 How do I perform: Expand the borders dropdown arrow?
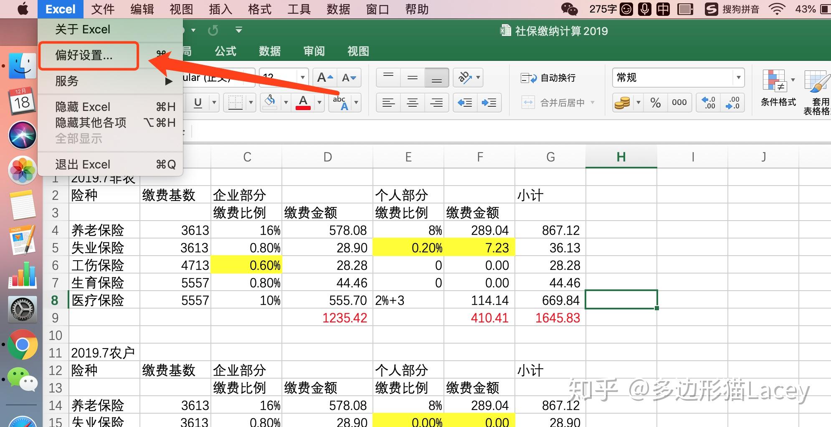pyautogui.click(x=251, y=103)
